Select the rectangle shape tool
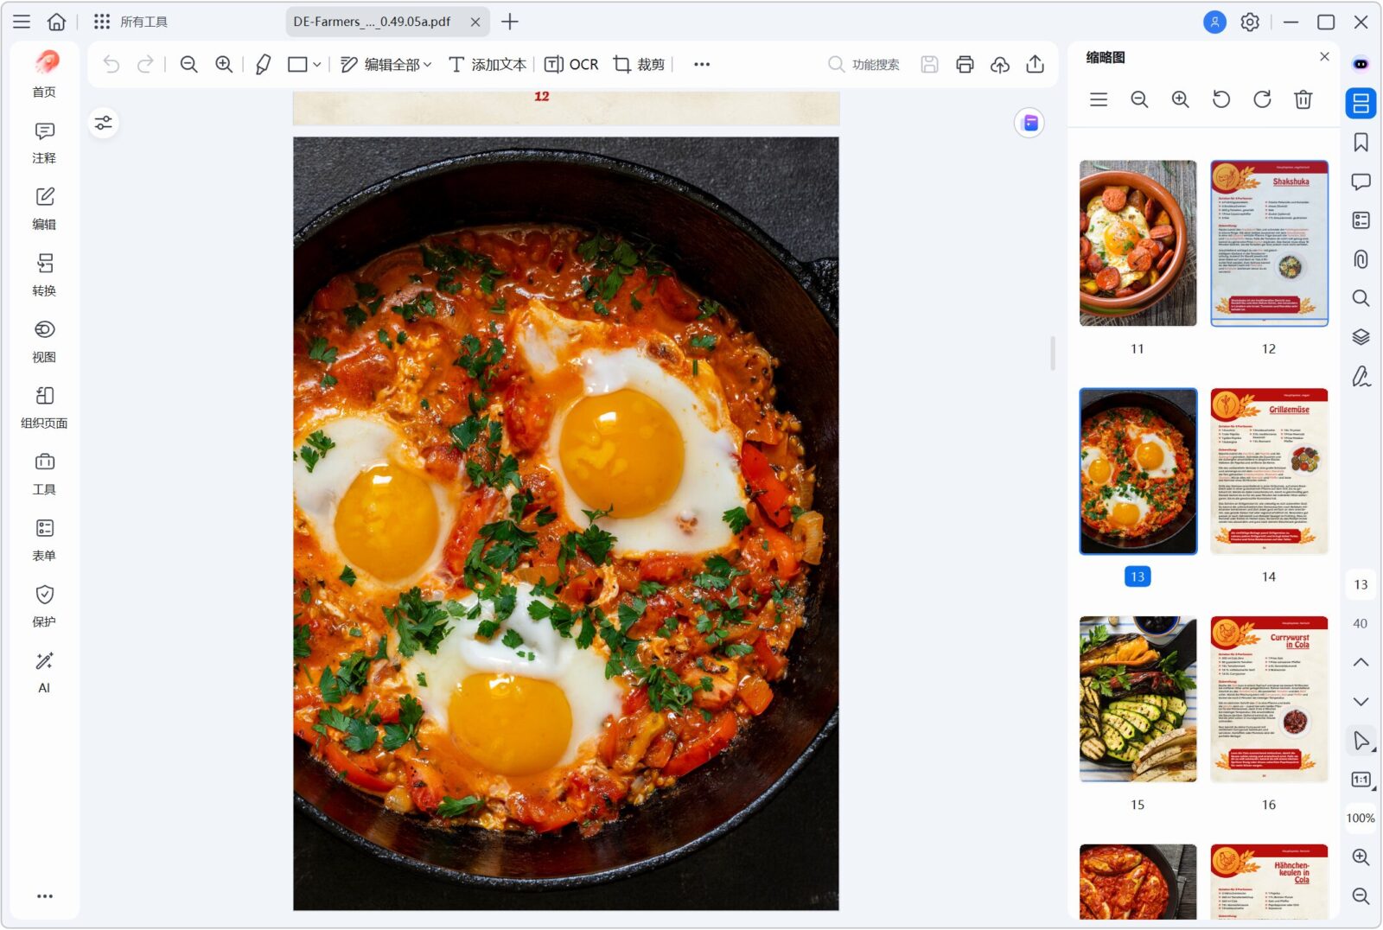This screenshot has width=1383, height=930. [297, 64]
